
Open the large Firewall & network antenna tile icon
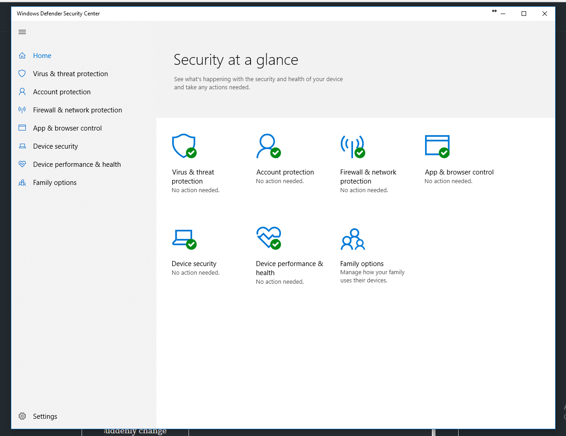(353, 146)
